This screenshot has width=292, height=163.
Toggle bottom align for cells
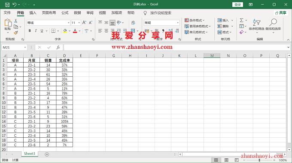[113, 23]
